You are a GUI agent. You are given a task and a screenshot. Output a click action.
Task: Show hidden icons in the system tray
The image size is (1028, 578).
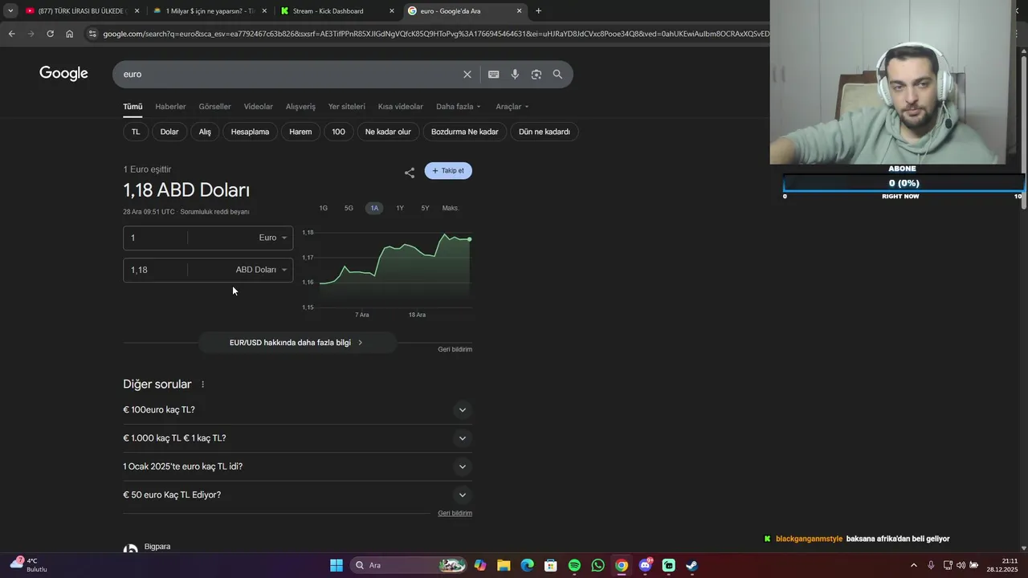click(x=913, y=565)
